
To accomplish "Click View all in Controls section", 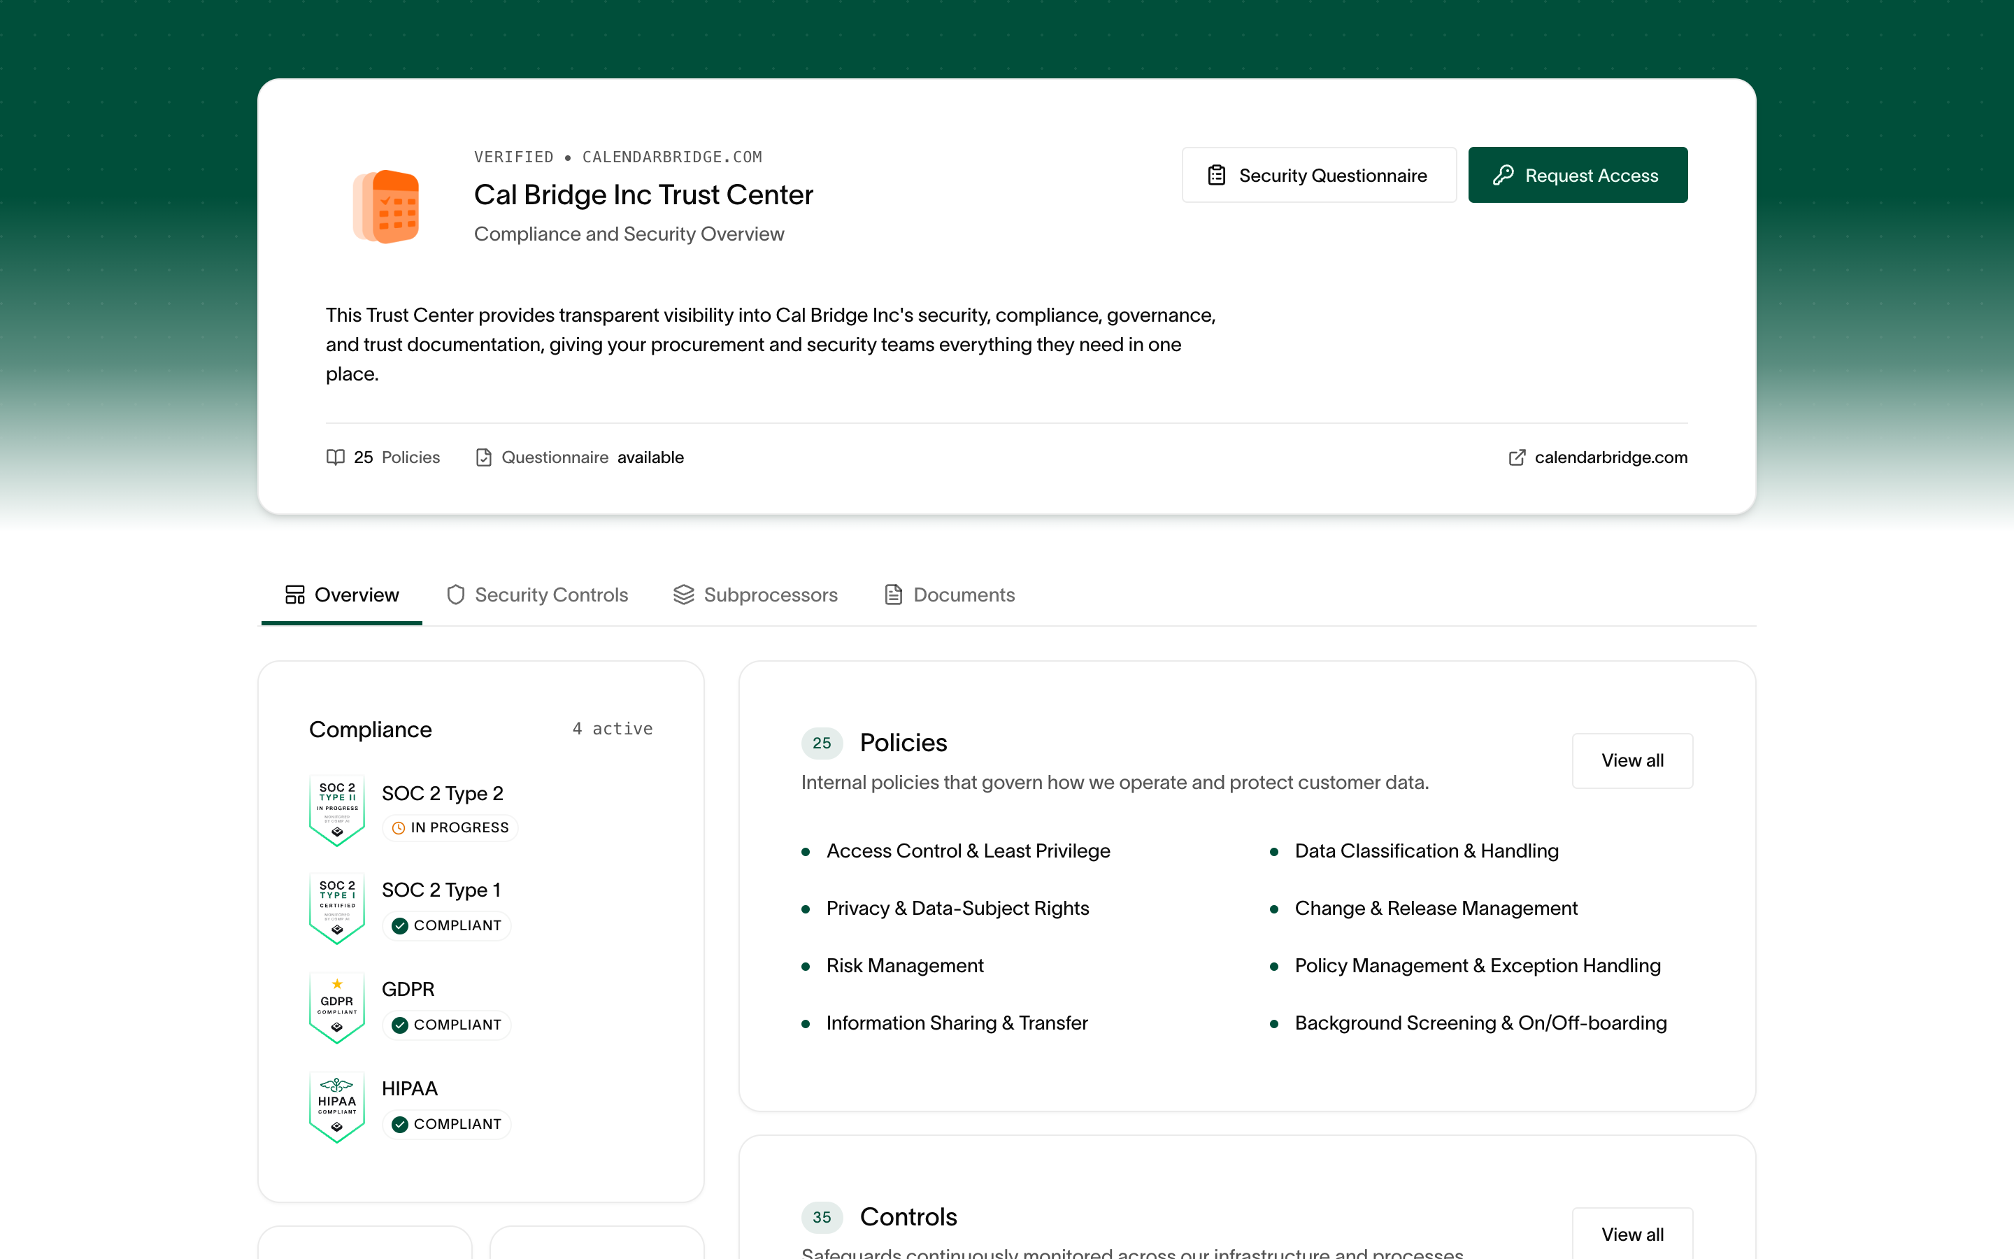I will 1632,1234.
